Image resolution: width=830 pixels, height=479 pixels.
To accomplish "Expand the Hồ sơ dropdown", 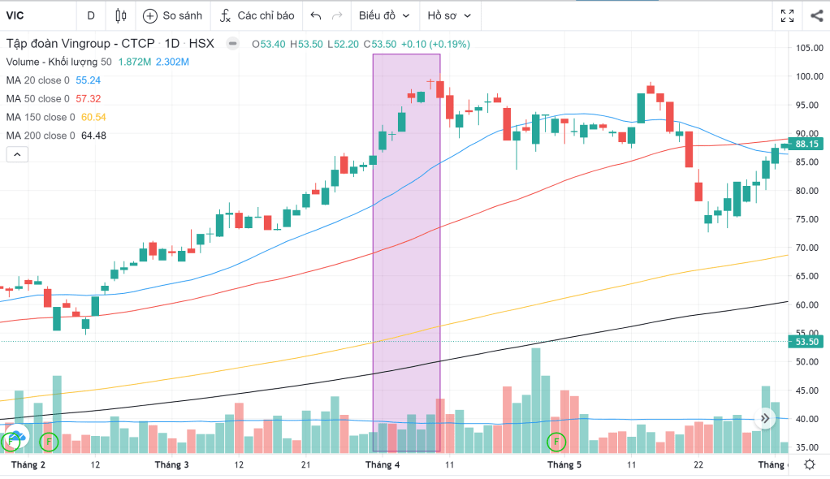I will (449, 15).
